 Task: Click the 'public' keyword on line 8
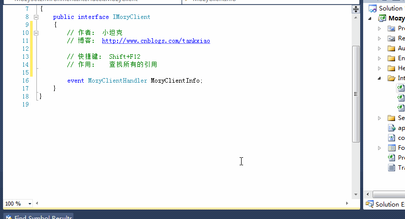tap(64, 17)
